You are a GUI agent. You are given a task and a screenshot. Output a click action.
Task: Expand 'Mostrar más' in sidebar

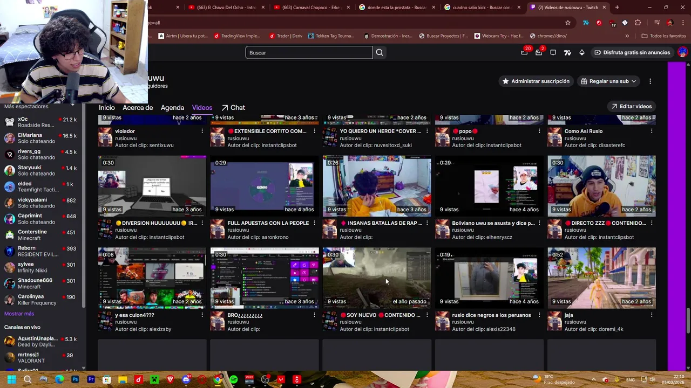click(19, 314)
